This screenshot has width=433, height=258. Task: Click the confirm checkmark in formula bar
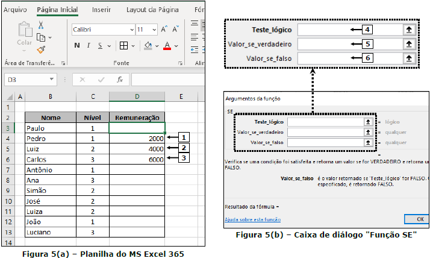click(101, 80)
